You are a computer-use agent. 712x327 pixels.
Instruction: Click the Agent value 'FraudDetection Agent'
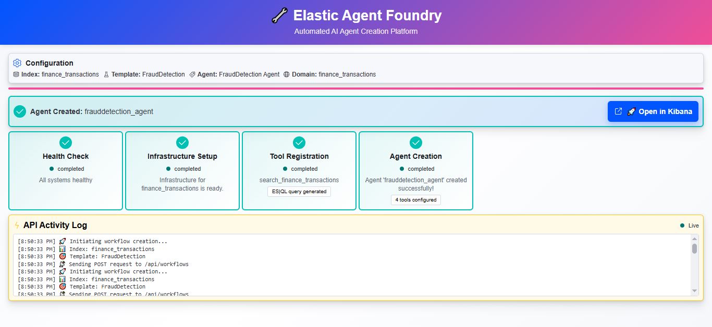coord(249,74)
